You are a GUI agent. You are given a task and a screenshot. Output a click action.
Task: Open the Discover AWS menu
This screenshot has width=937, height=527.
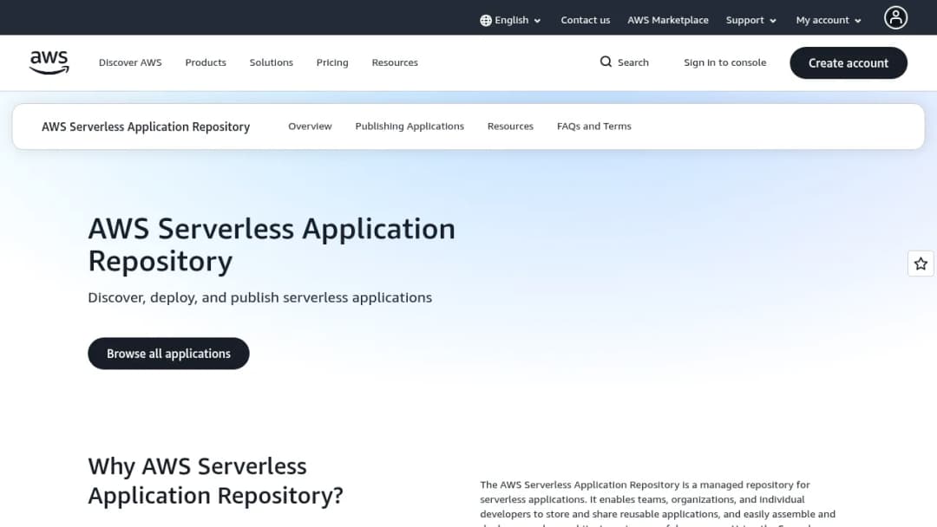130,62
